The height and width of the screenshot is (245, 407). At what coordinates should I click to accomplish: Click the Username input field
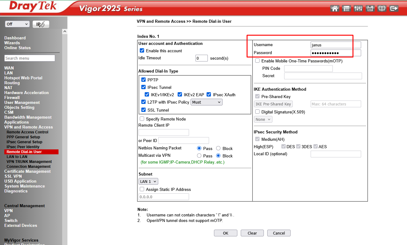pos(336,45)
